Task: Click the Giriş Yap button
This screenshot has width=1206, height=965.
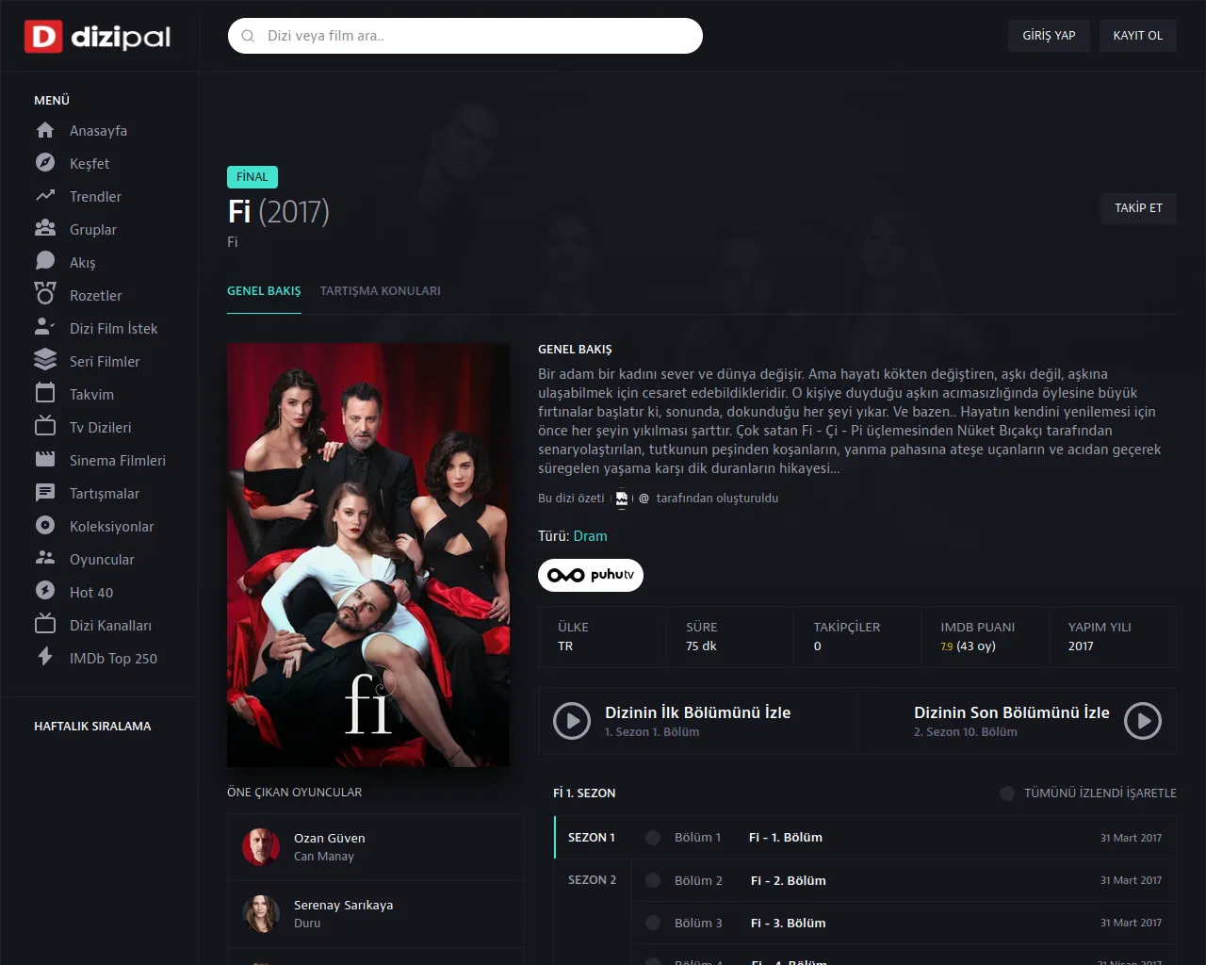Action: [1049, 36]
